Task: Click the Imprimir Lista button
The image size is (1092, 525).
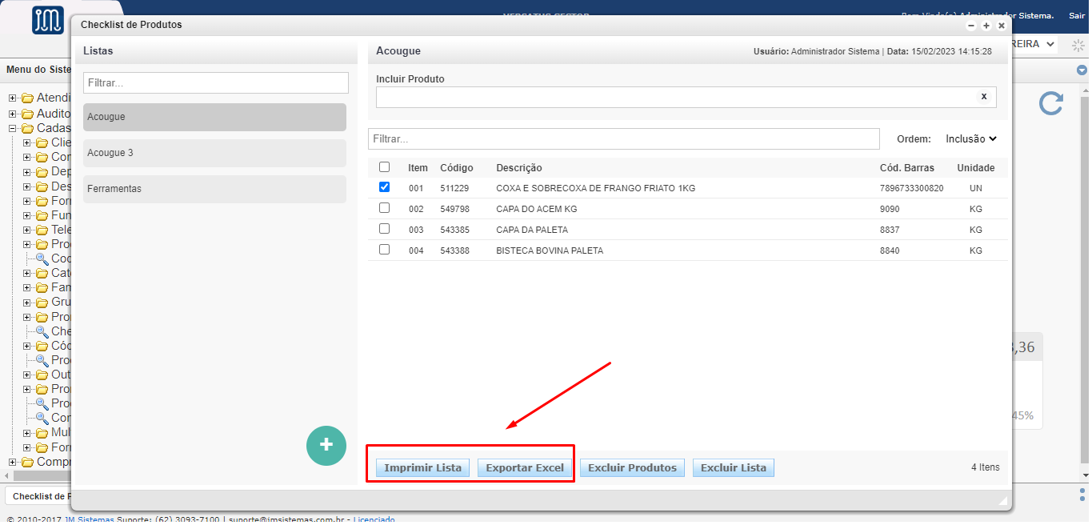Action: click(x=422, y=468)
